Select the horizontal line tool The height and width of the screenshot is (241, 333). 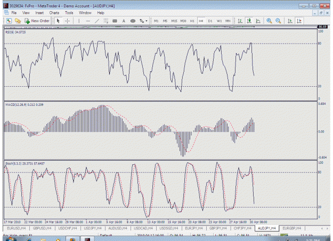point(88,21)
